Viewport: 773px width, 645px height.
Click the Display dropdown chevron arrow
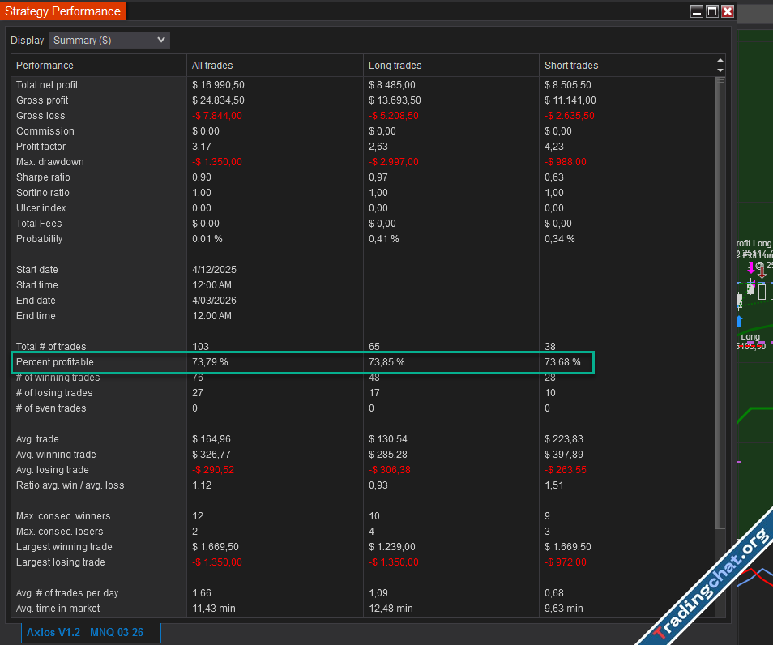(x=160, y=40)
